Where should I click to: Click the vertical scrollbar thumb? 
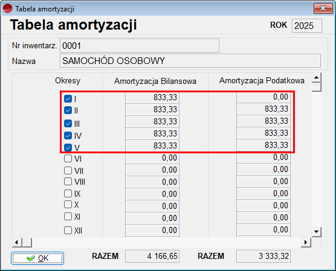317,87
